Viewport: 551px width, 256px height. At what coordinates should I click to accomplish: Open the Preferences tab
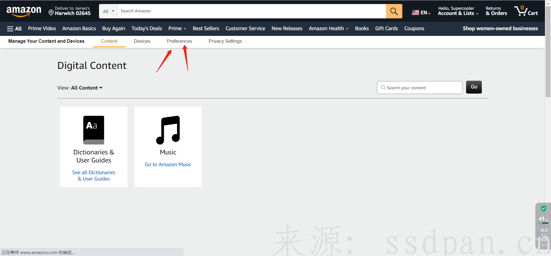point(179,41)
